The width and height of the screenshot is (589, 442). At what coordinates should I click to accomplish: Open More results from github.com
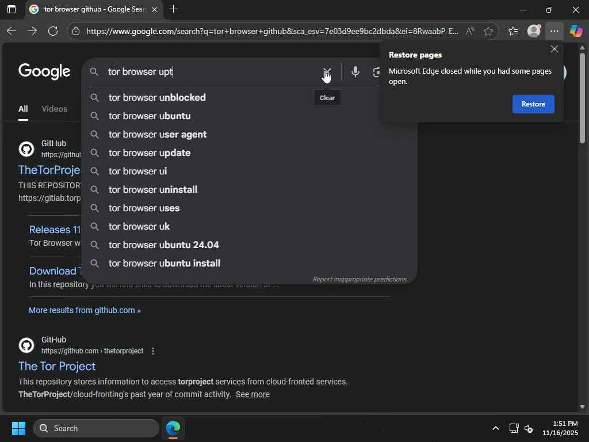click(x=85, y=310)
